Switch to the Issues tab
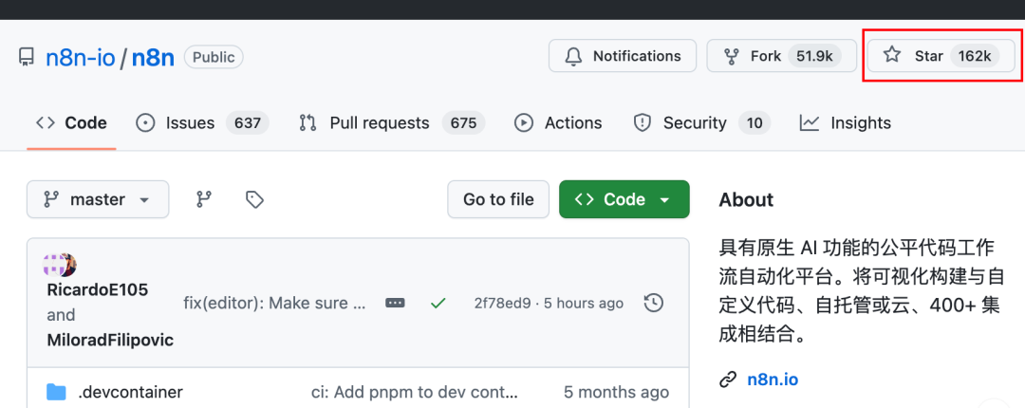 pos(202,122)
